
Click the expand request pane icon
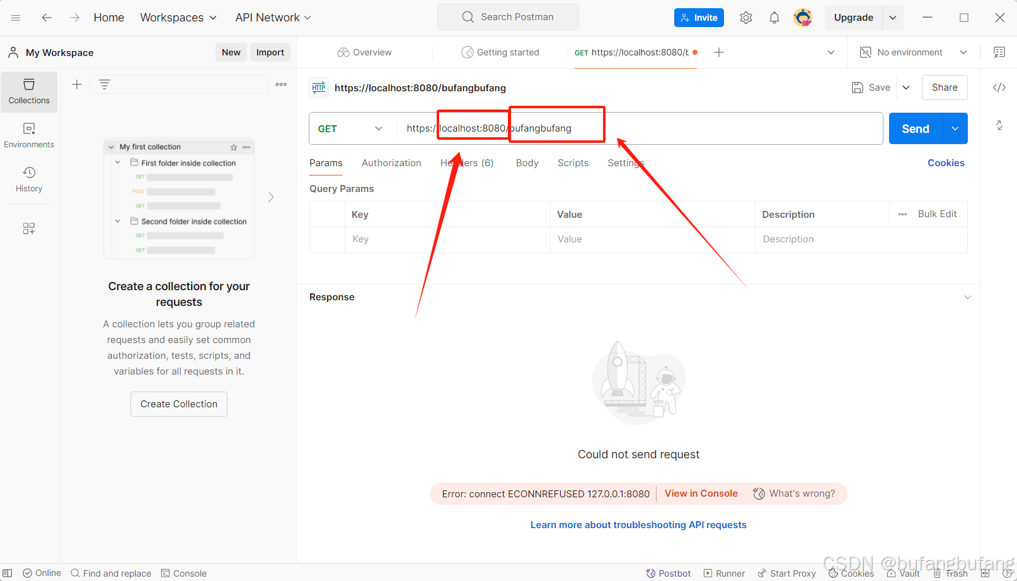pos(999,125)
